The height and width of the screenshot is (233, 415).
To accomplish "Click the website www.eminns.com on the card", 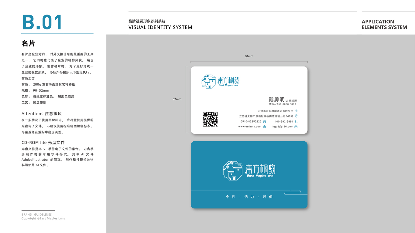I will click(250, 127).
